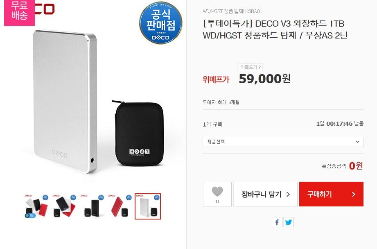Image resolution: width=377 pixels, height=249 pixels.
Task: Share the product on Twitter
Action: tap(288, 222)
